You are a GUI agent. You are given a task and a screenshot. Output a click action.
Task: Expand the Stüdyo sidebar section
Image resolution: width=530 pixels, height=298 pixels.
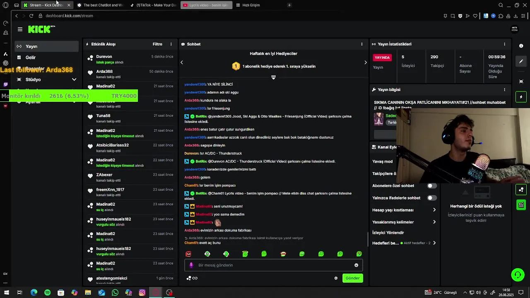(x=46, y=79)
